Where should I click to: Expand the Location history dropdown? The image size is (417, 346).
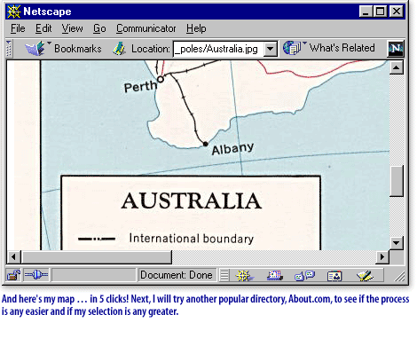[271, 49]
